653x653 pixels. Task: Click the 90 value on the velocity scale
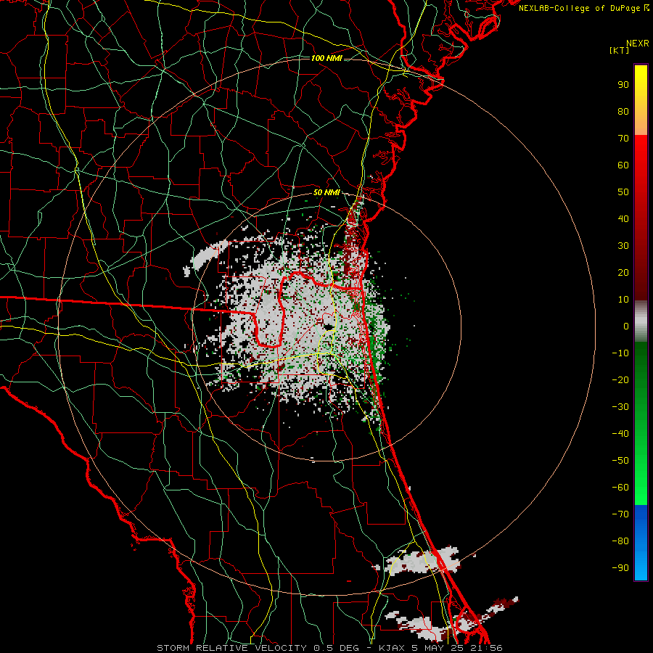(623, 85)
